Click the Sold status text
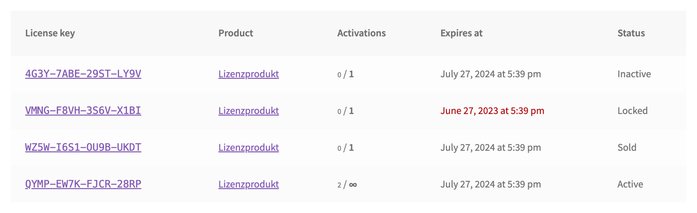The height and width of the screenshot is (213, 697). [627, 147]
